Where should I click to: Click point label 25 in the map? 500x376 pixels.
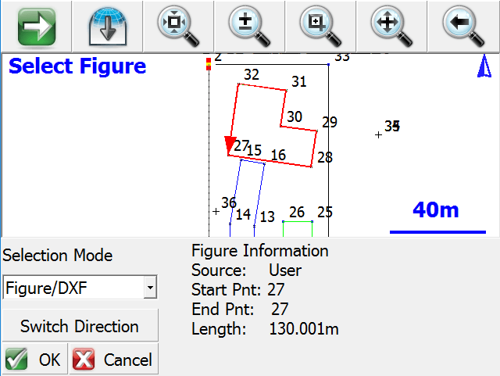coord(325,213)
